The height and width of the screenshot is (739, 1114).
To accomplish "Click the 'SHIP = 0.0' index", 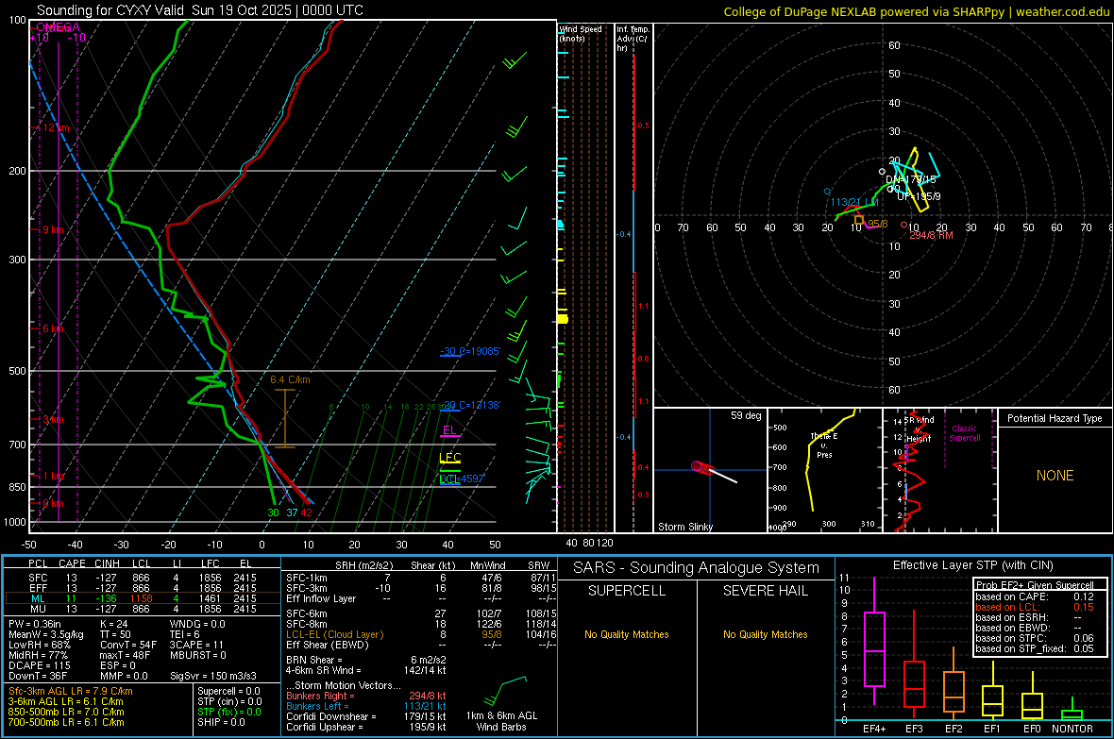I will pyautogui.click(x=221, y=722).
